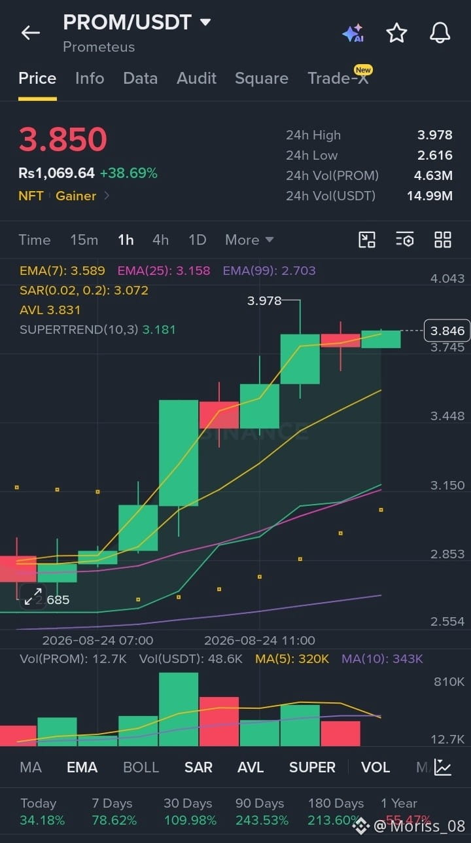Tap the MA(10): 343K volume legend
Image resolution: width=471 pixels, height=843 pixels.
click(x=382, y=658)
